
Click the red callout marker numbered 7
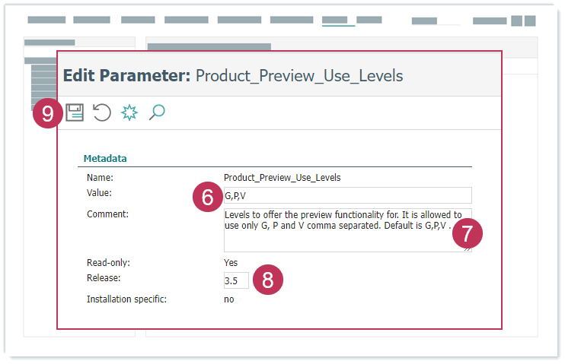[x=467, y=233]
